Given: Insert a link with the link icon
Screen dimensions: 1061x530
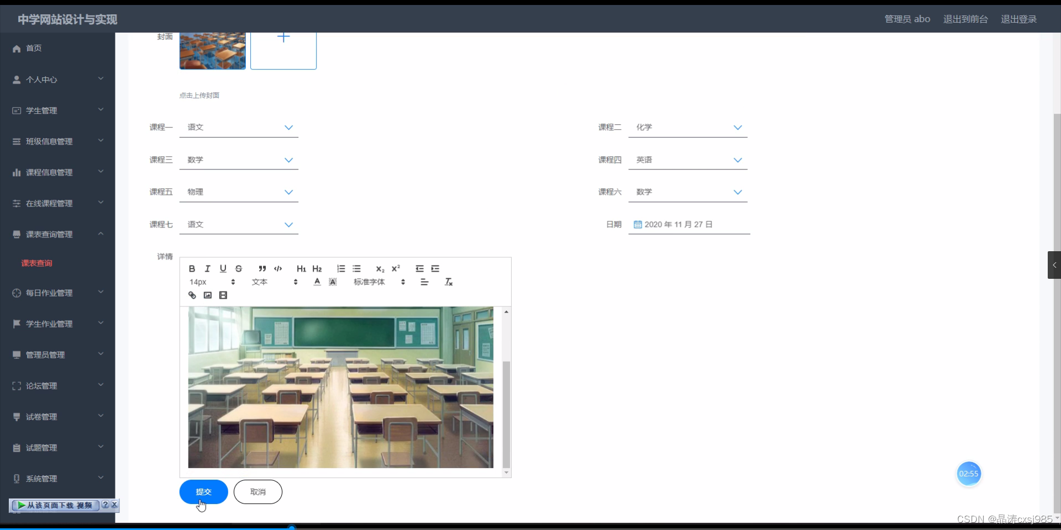Looking at the screenshot, I should 192,295.
